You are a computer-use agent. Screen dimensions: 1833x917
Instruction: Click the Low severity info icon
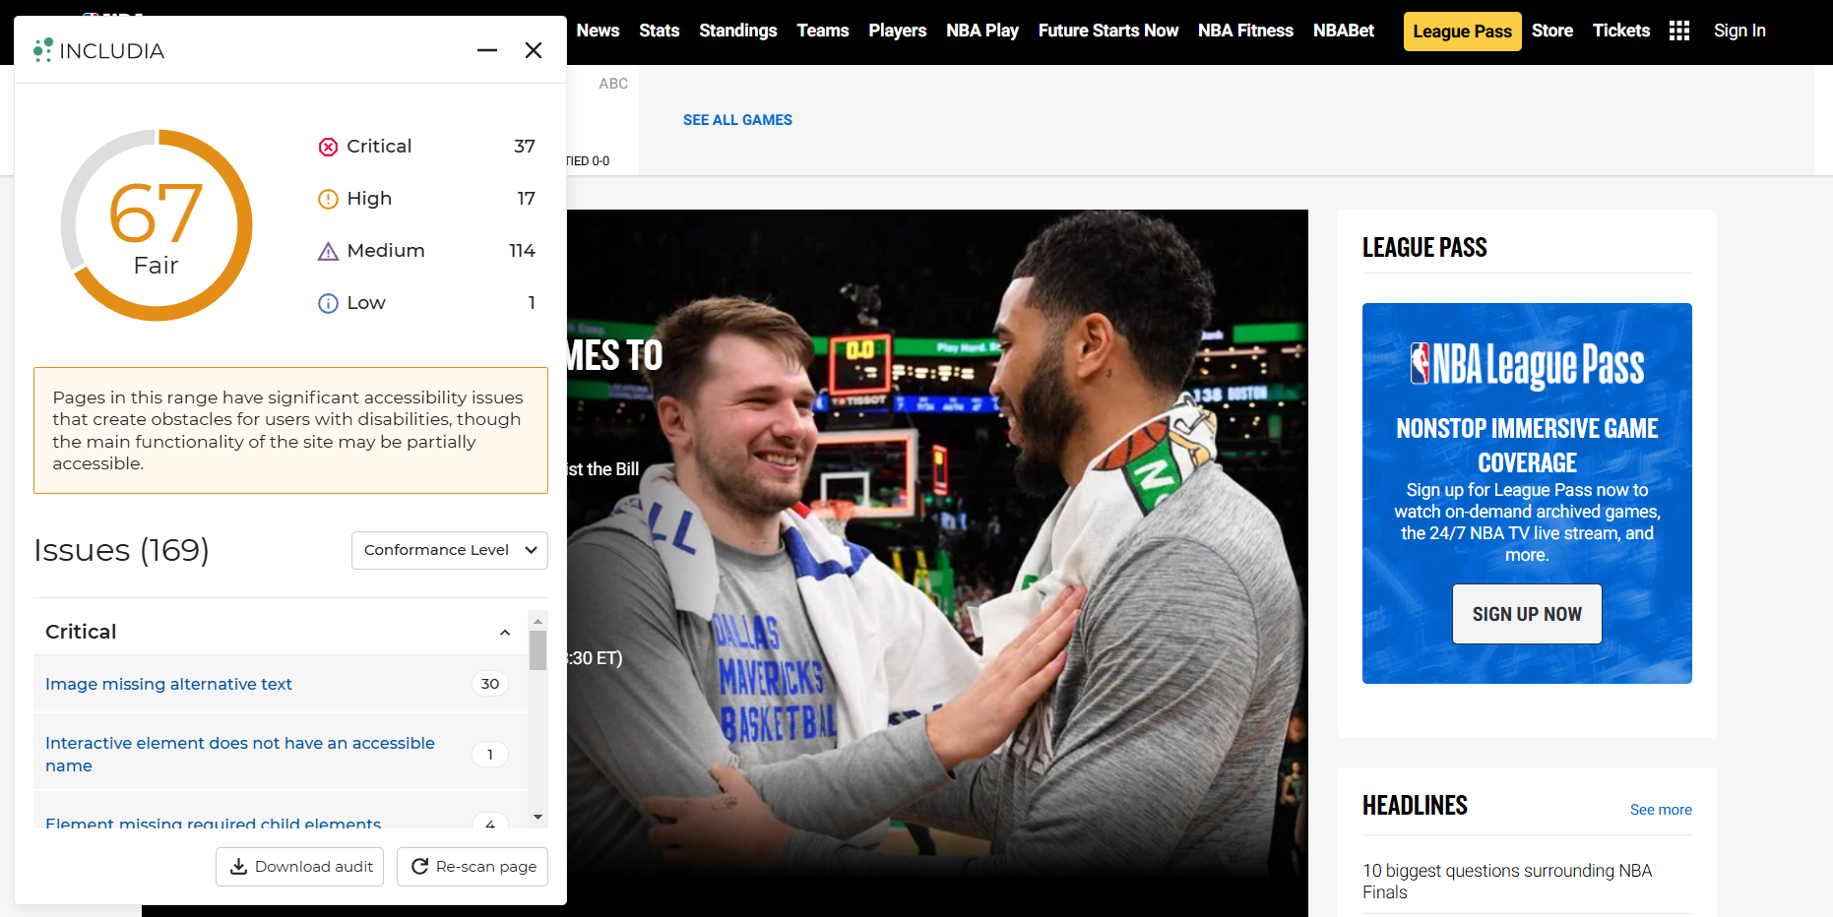(x=328, y=304)
